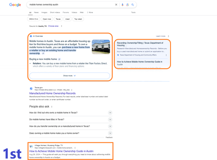
Task: Switch to the Images tab
Action: click(44, 13)
